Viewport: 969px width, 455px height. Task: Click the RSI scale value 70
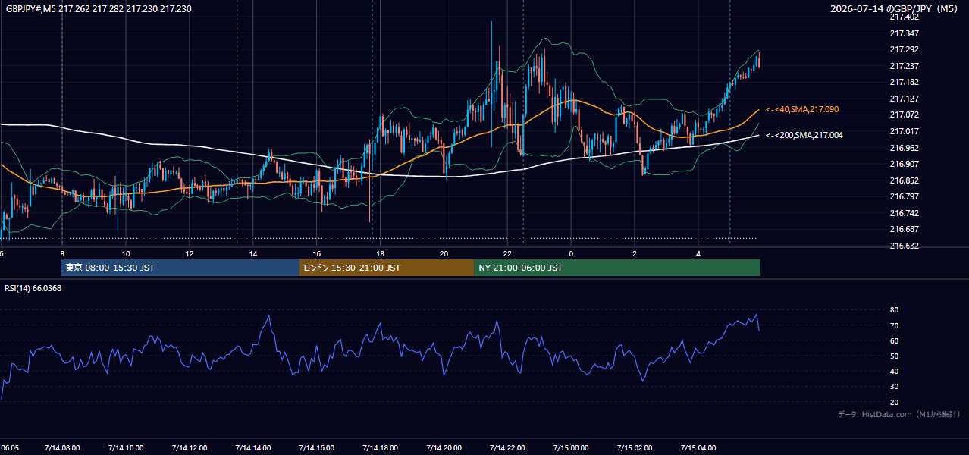point(894,325)
